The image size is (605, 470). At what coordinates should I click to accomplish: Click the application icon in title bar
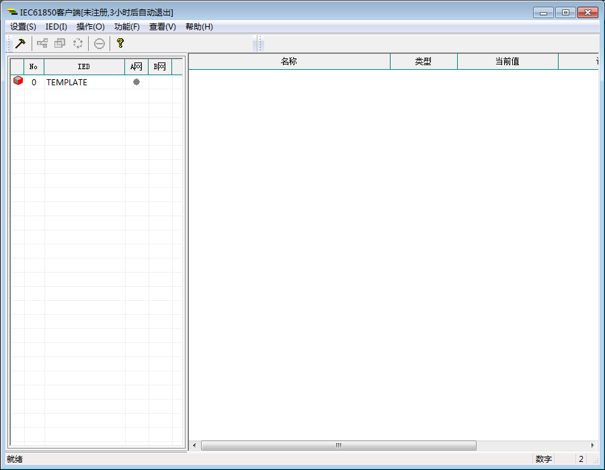click(12, 12)
